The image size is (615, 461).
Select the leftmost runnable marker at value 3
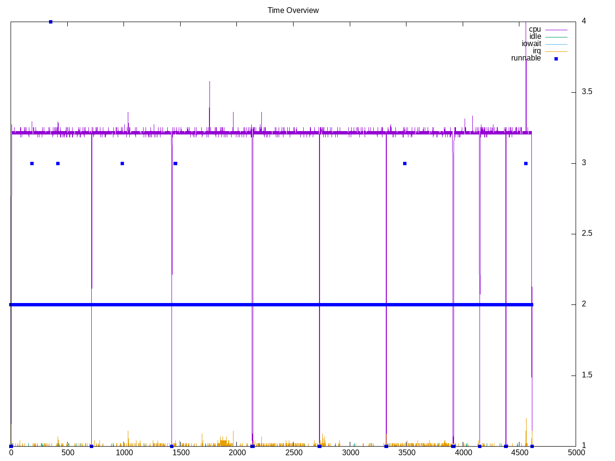(x=32, y=163)
